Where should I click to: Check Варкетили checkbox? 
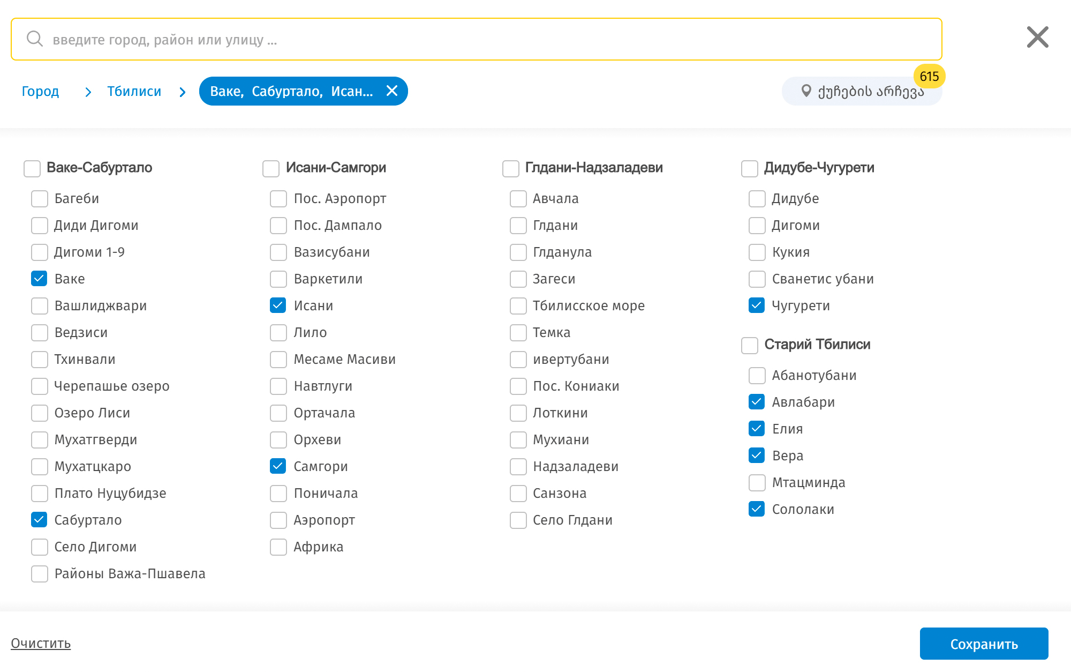278,279
